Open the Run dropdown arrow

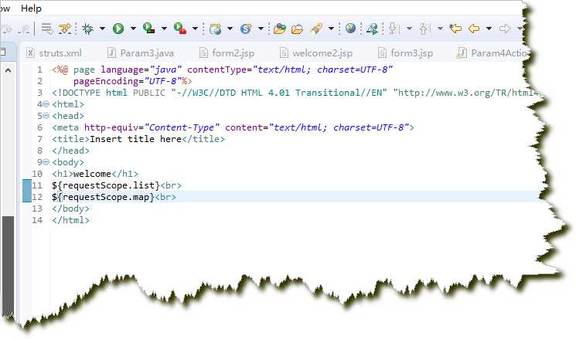pos(133,29)
